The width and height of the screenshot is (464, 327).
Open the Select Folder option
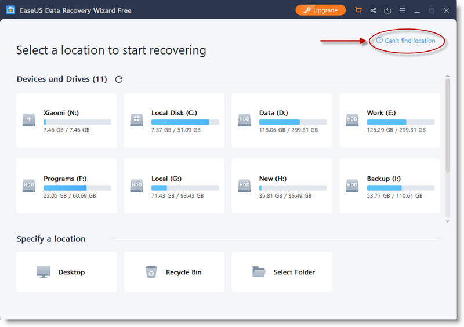click(x=282, y=272)
